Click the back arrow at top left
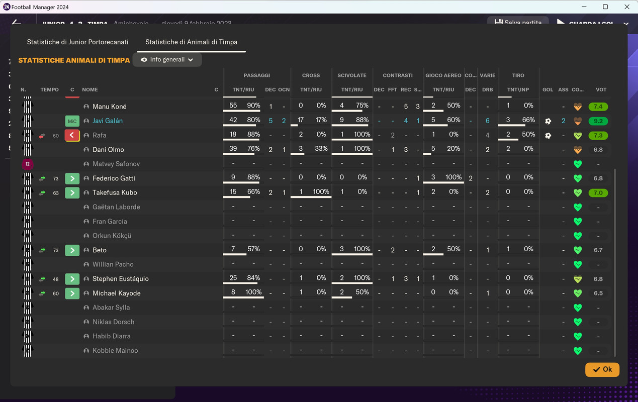The height and width of the screenshot is (402, 638). point(16,22)
